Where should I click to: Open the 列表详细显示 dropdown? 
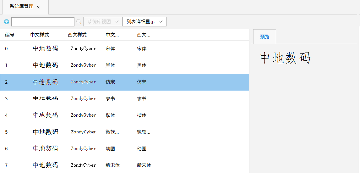click(145, 22)
